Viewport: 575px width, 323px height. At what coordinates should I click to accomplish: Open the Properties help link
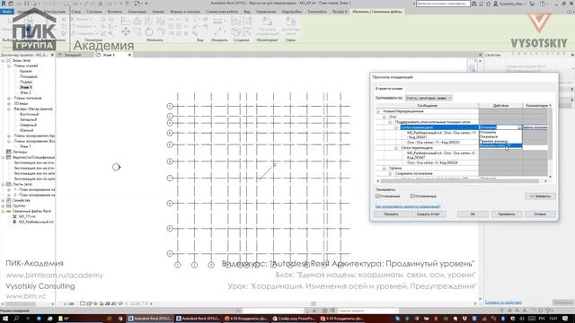503,302
